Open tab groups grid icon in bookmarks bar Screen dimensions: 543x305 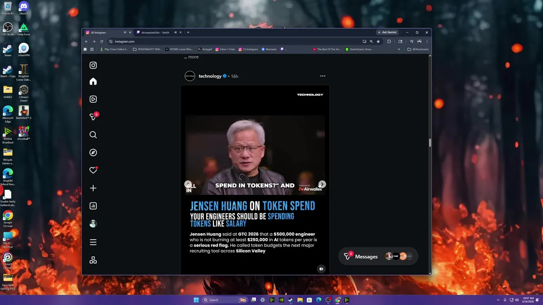click(92, 49)
